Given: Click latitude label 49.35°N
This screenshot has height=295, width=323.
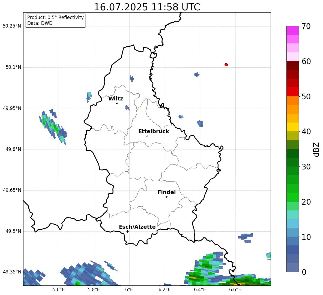Looking at the screenshot, I should (12, 272).
